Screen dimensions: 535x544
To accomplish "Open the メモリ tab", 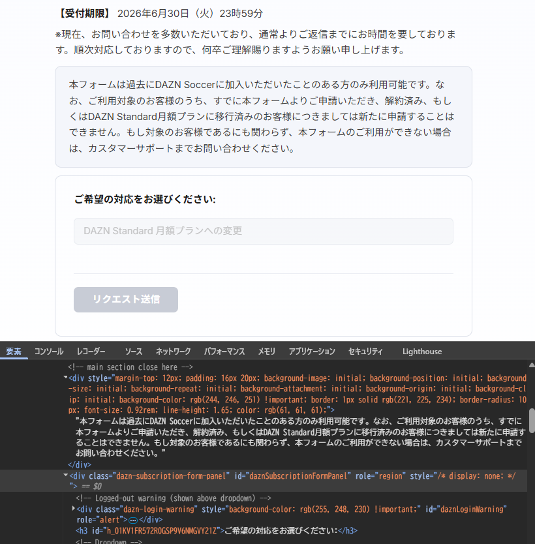I will coord(266,352).
